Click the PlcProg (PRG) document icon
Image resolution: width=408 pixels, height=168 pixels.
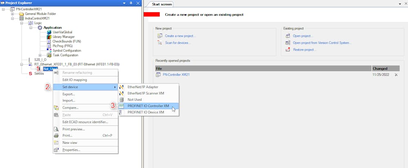pos(49,46)
